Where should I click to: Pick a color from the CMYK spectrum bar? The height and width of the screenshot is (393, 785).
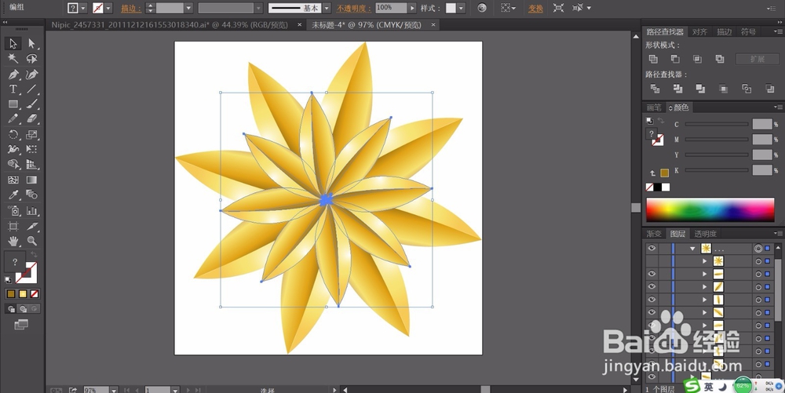(710, 210)
